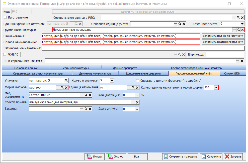Toggle the ЖНВЛС checkbox

[5, 54]
